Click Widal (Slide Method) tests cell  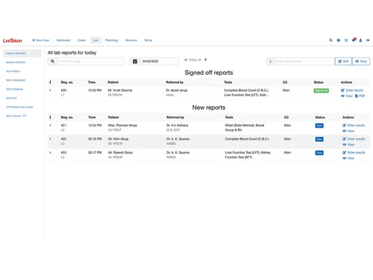[245, 128]
